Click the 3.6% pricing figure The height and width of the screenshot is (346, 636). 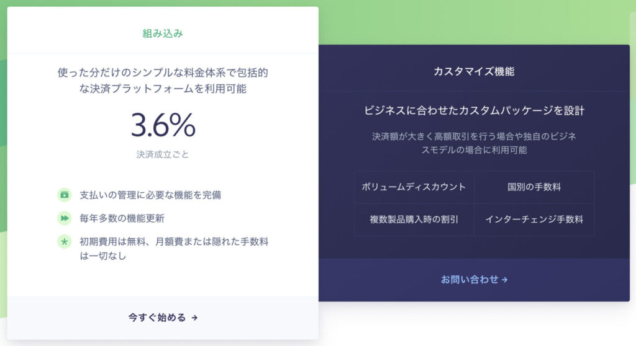pyautogui.click(x=163, y=125)
